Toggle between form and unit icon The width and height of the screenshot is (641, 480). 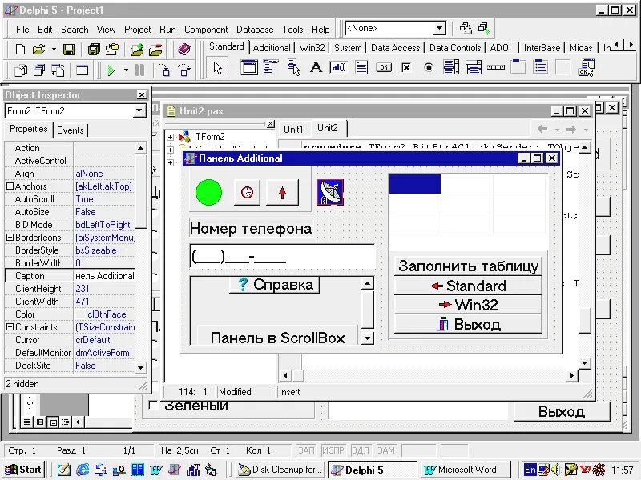[x=58, y=70]
